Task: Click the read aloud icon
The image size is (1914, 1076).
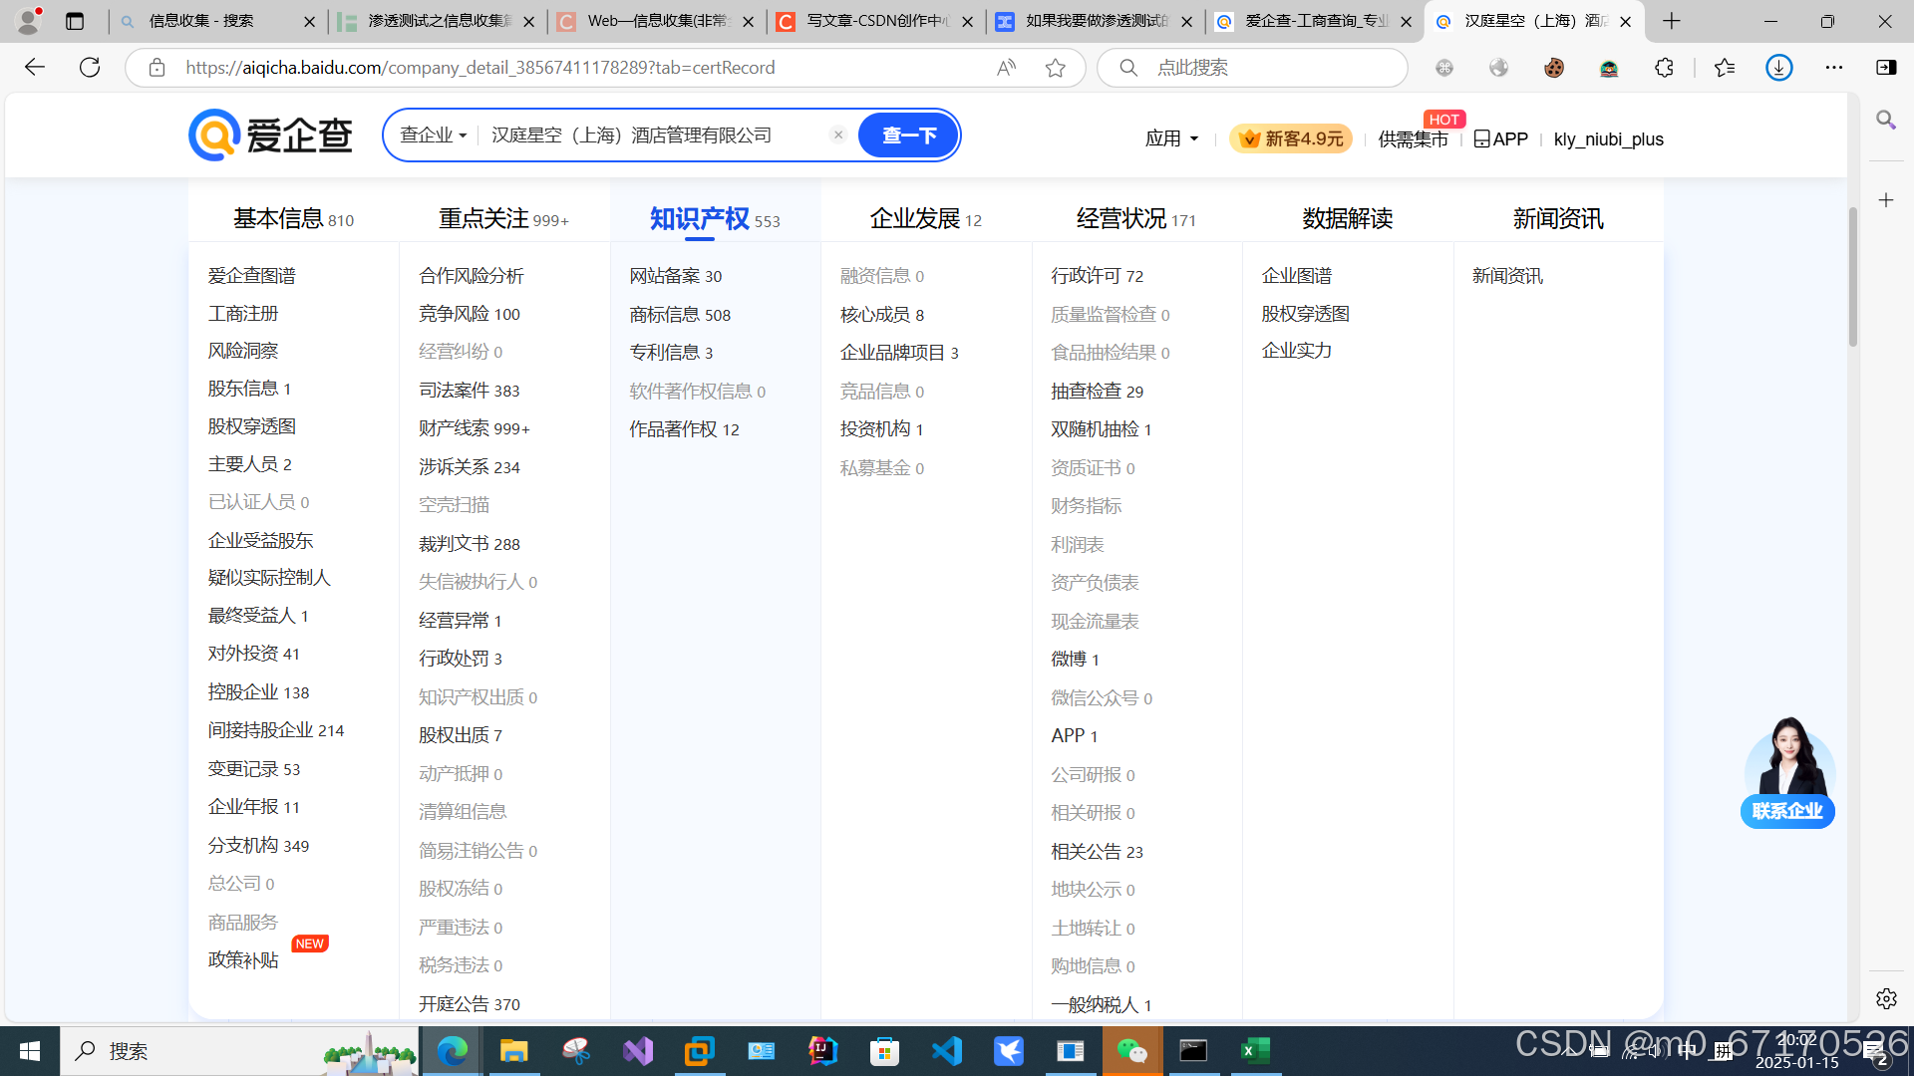Action: pos(1007,67)
